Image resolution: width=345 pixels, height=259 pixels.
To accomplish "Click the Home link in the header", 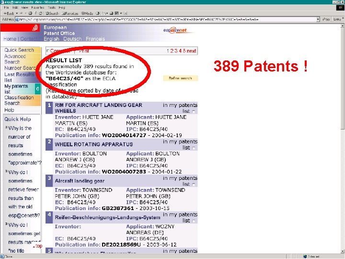I will point(10,39).
